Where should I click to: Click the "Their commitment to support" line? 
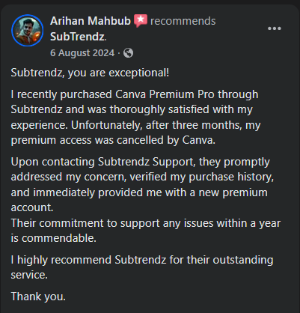tap(146, 223)
